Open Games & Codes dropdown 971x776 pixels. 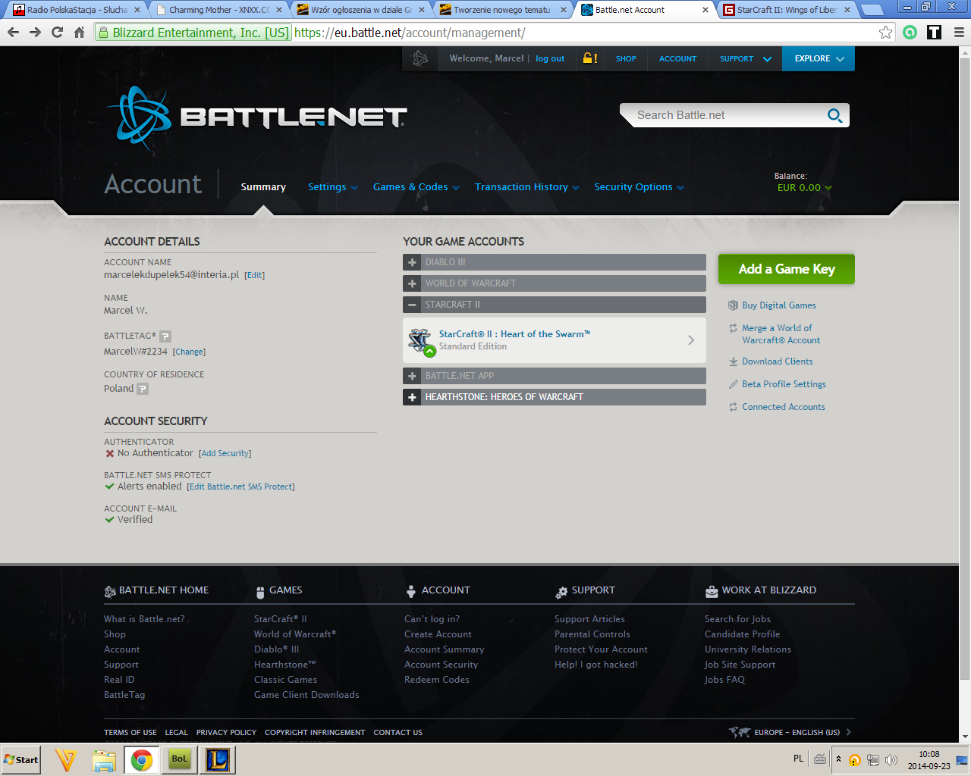pos(416,187)
